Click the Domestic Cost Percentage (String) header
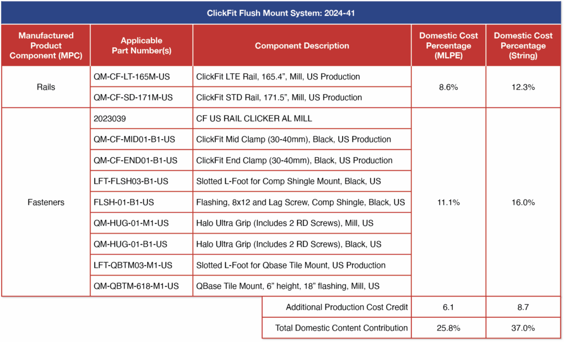The image size is (564, 342). pos(523,45)
